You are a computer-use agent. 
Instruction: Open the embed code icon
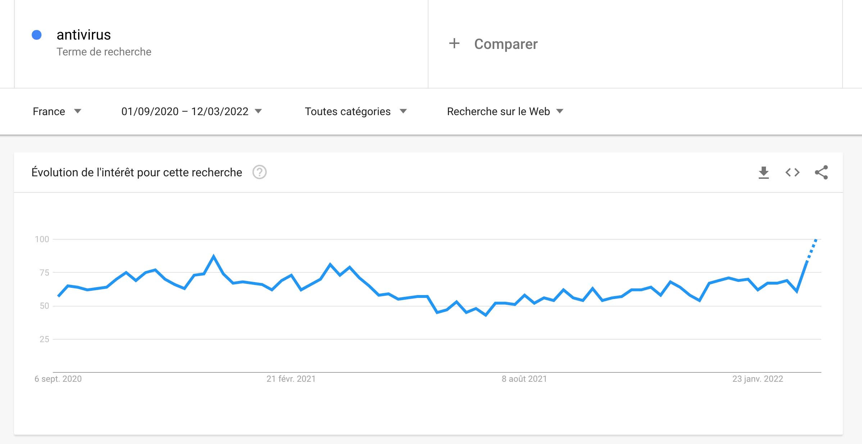pyautogui.click(x=793, y=172)
